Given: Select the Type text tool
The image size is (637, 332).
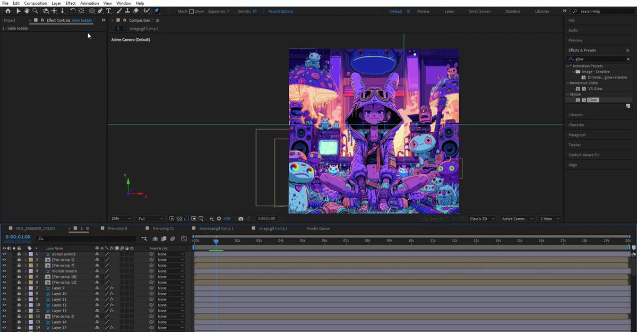Looking at the screenshot, I should tap(108, 11).
